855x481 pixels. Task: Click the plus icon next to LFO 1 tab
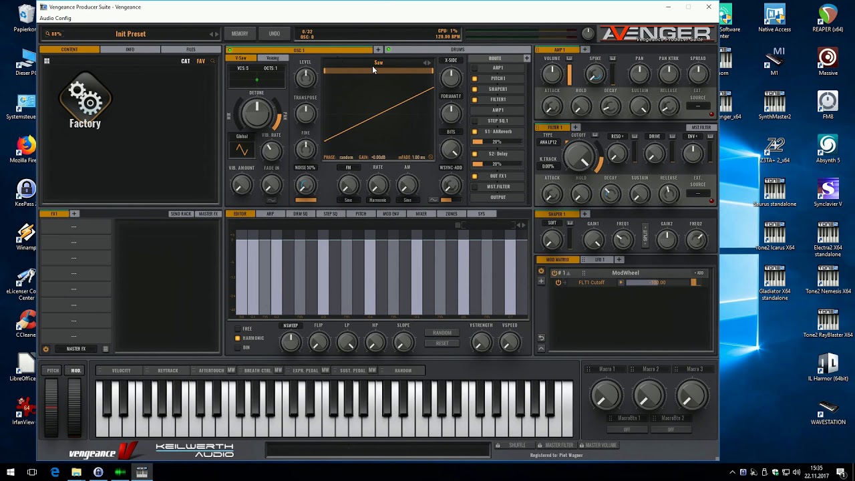pos(619,259)
